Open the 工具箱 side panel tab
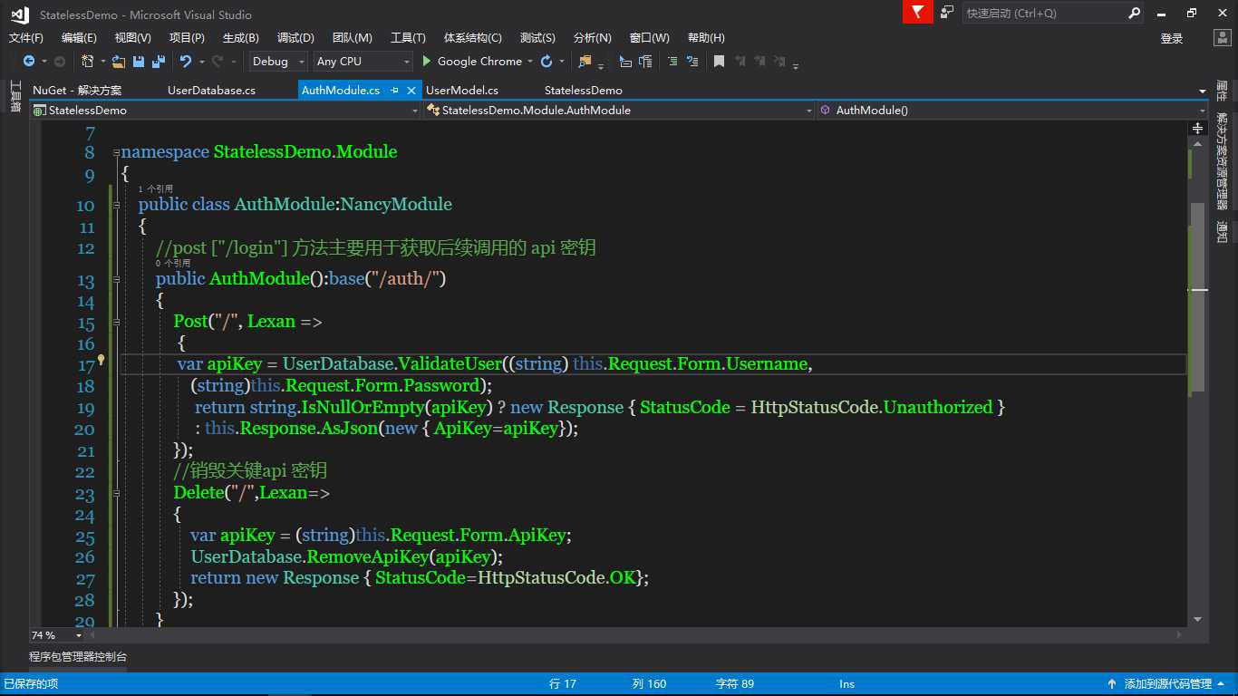This screenshot has width=1238, height=696. (15, 96)
